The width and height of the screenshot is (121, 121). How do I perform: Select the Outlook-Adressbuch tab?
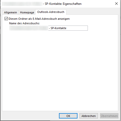point(51,12)
